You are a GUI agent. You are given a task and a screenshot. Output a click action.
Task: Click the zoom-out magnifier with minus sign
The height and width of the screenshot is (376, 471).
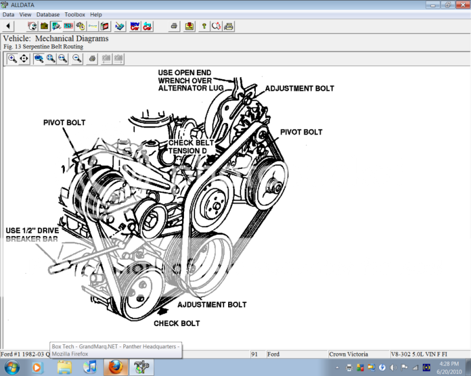[77, 58]
